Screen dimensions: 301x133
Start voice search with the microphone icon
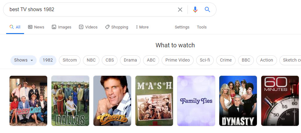(x=195, y=10)
